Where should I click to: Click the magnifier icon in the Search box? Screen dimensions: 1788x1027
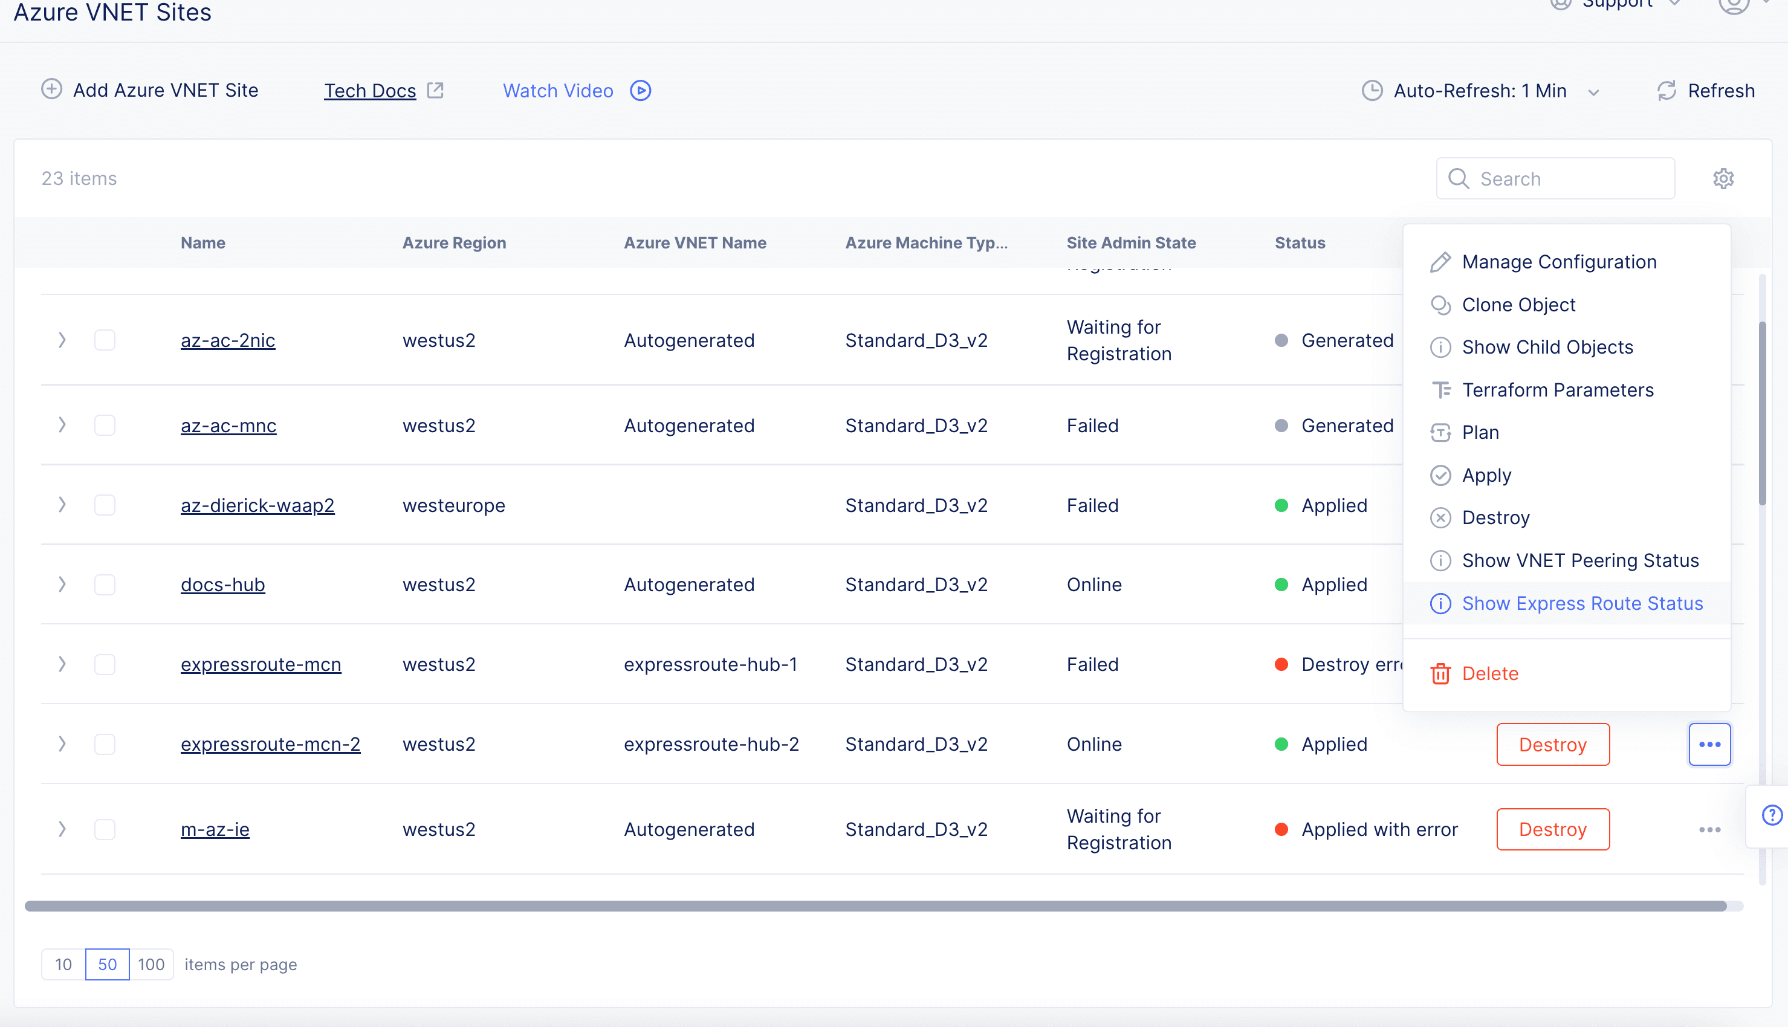1459,179
